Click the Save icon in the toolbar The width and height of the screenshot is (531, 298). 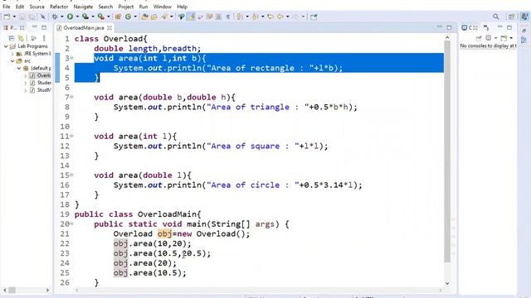pyautogui.click(x=22, y=17)
